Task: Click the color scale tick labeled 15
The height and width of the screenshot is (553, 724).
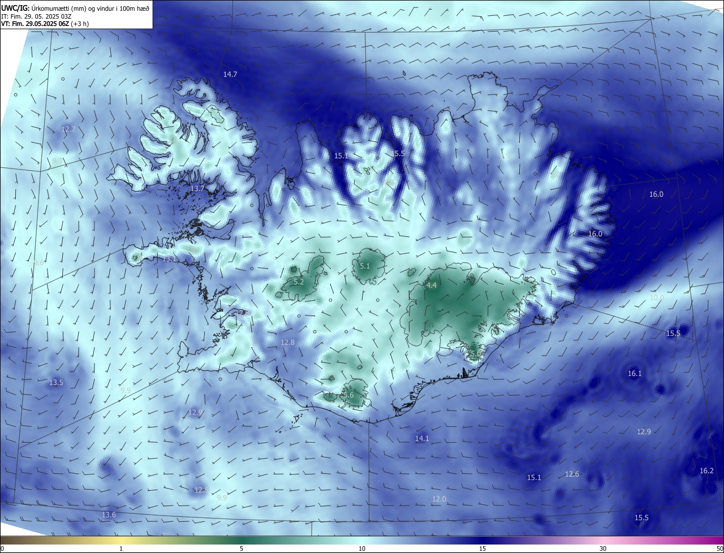Action: pos(482,548)
